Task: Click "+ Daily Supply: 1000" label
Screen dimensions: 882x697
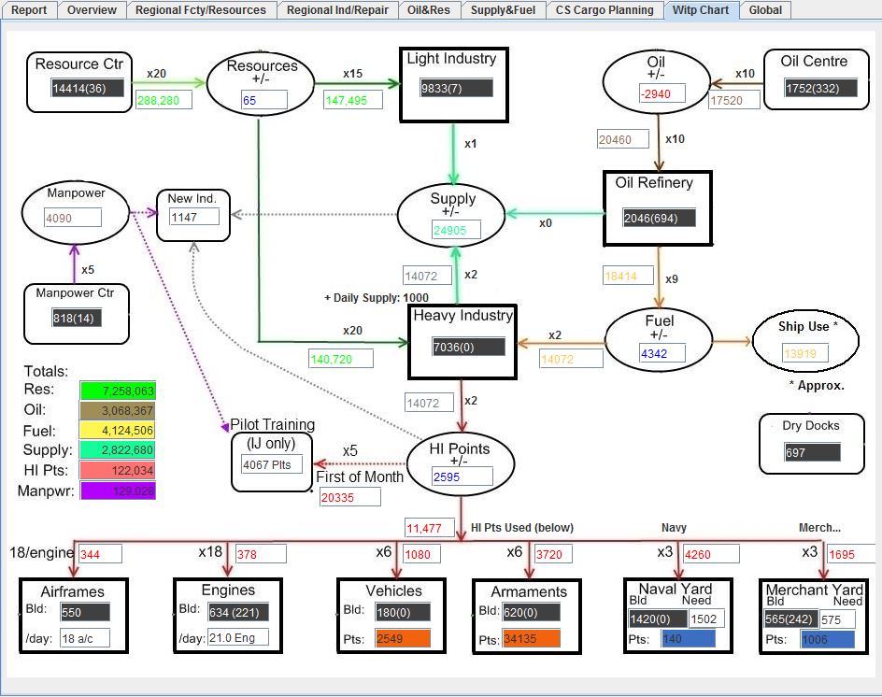Action: 377,298
